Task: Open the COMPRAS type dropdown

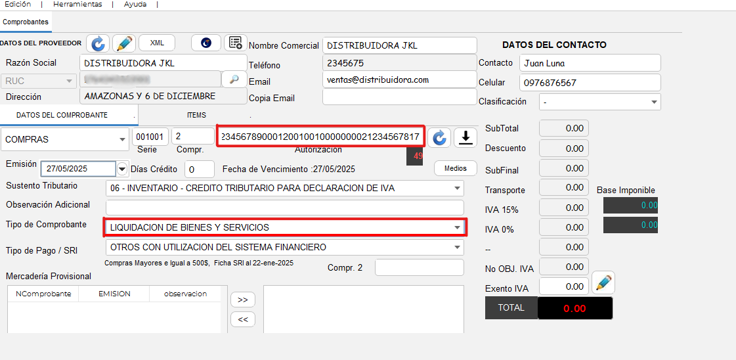Action: pyautogui.click(x=122, y=139)
